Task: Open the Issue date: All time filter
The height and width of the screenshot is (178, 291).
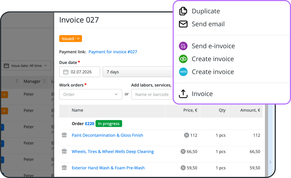Action: coord(26,65)
